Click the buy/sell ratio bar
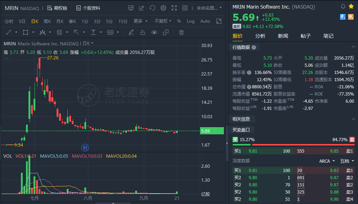Viewport: 358px width, 204px height. [293, 145]
